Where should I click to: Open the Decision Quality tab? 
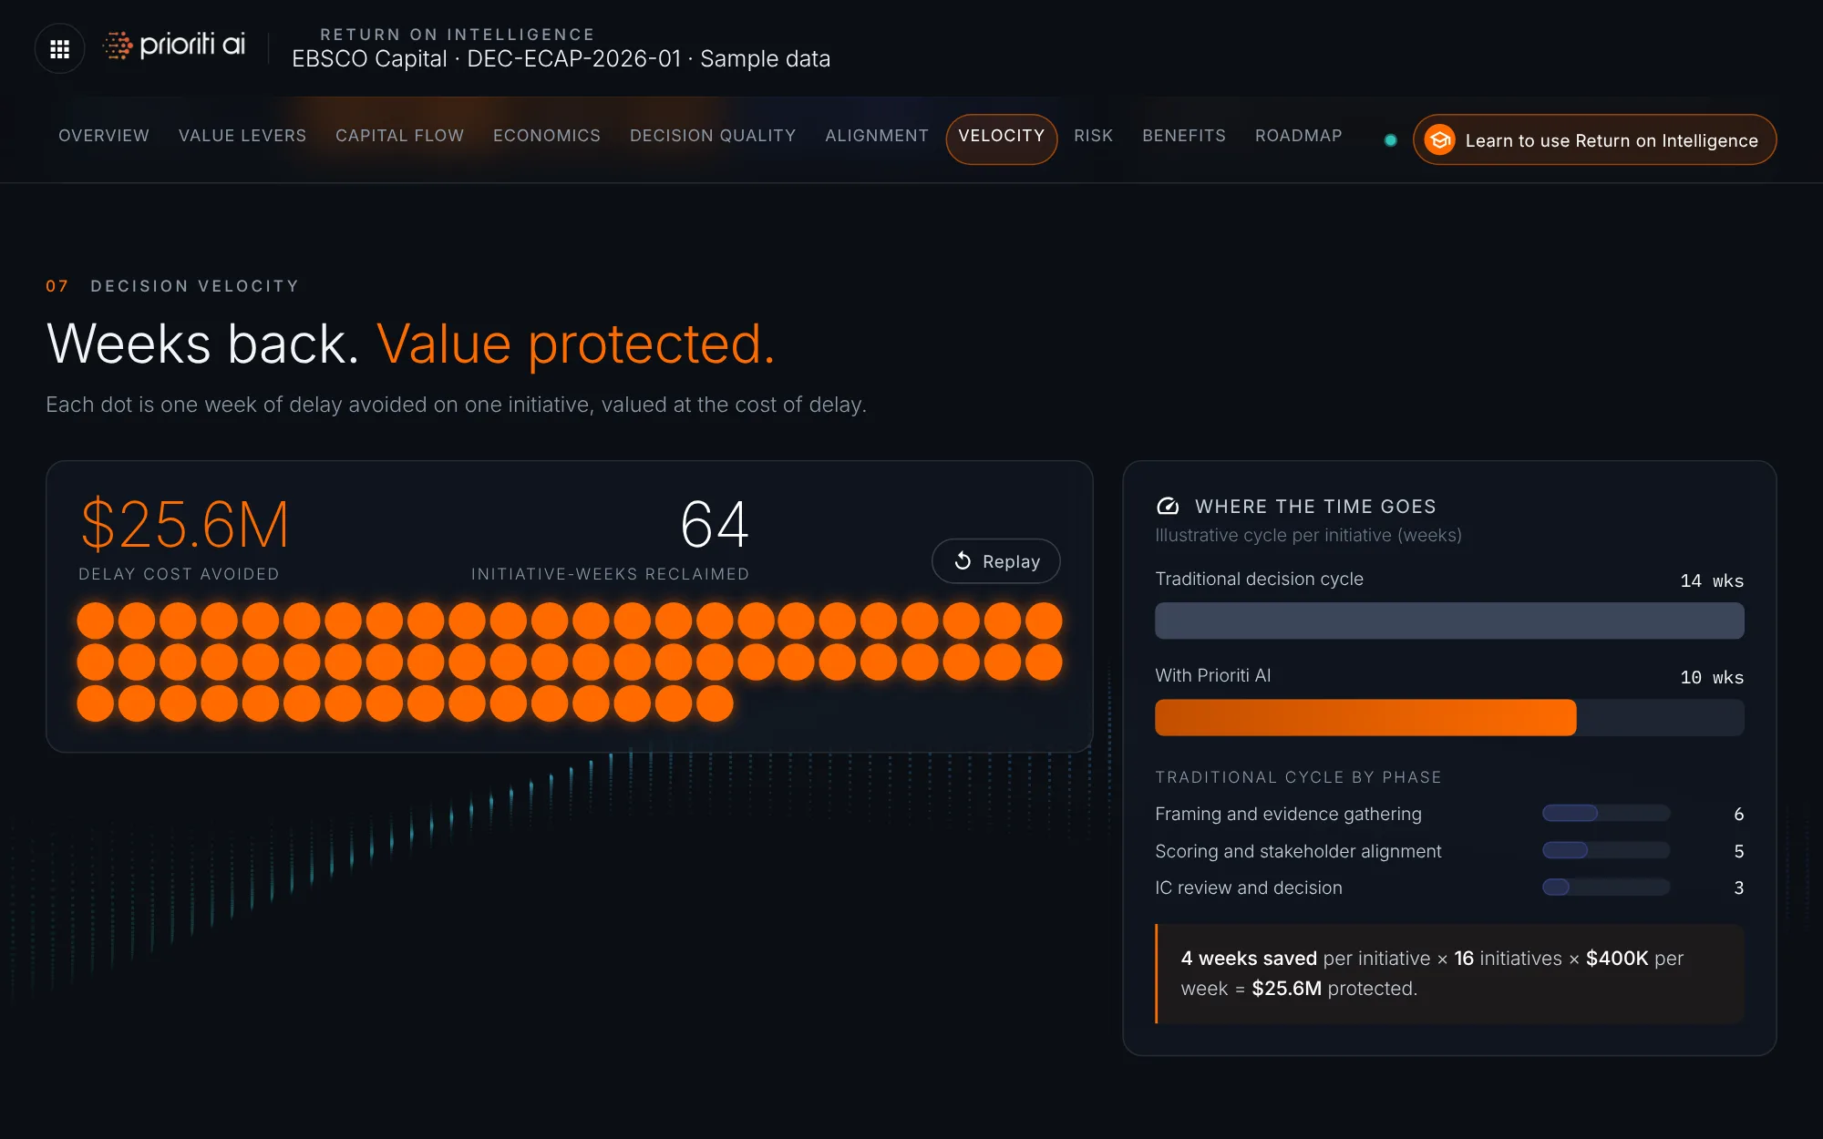pyautogui.click(x=713, y=136)
